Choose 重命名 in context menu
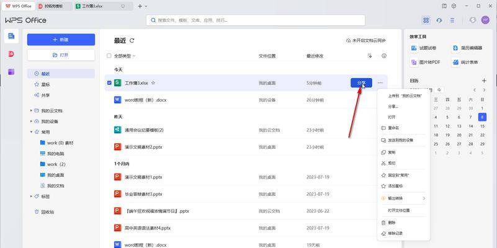Screen dimensions: 497x248 pos(403,128)
